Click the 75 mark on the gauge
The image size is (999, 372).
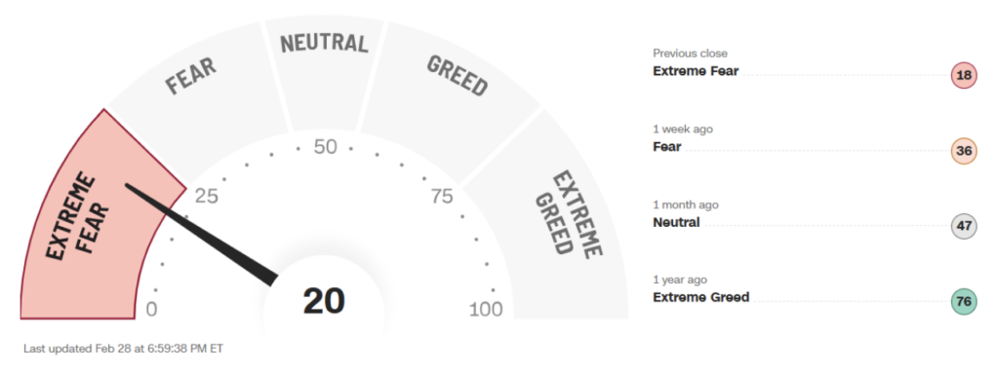(442, 197)
